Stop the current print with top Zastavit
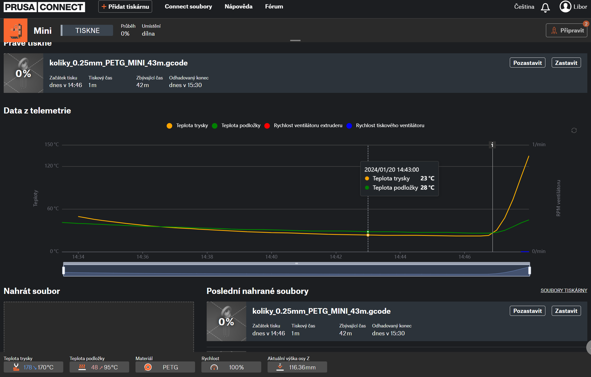The width and height of the screenshot is (591, 377). (x=566, y=63)
